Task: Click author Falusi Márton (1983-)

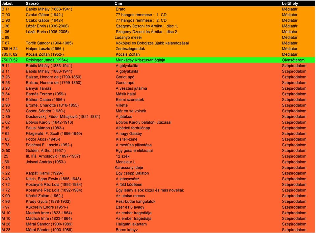Action: click(45, 128)
